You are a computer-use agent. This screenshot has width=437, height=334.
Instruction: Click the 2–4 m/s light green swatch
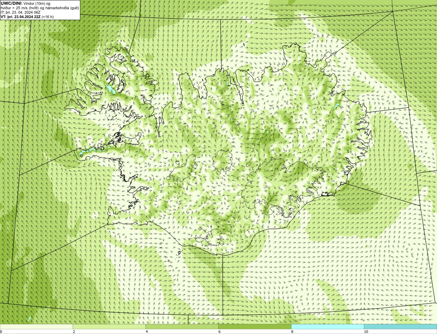click(109, 326)
